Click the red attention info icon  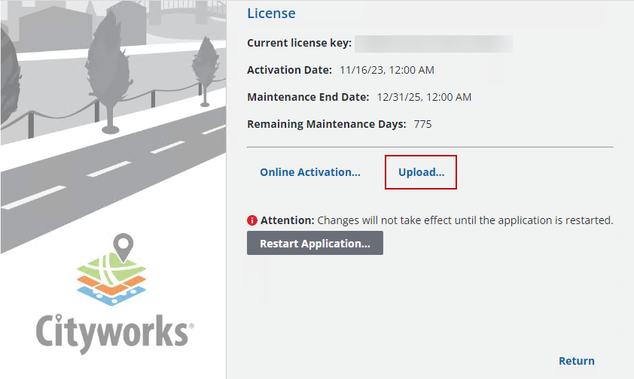click(252, 221)
